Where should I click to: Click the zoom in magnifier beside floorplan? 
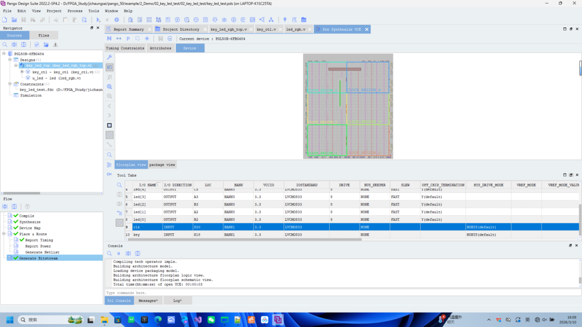pyautogui.click(x=110, y=87)
